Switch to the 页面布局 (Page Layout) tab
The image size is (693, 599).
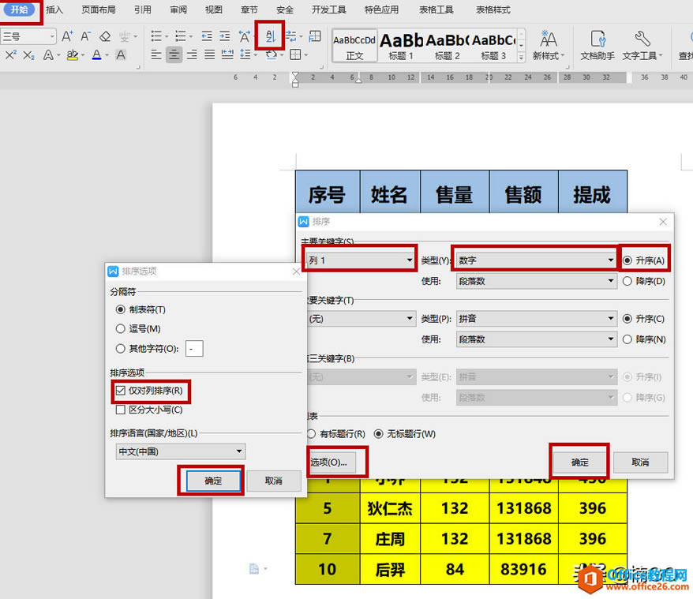[99, 9]
